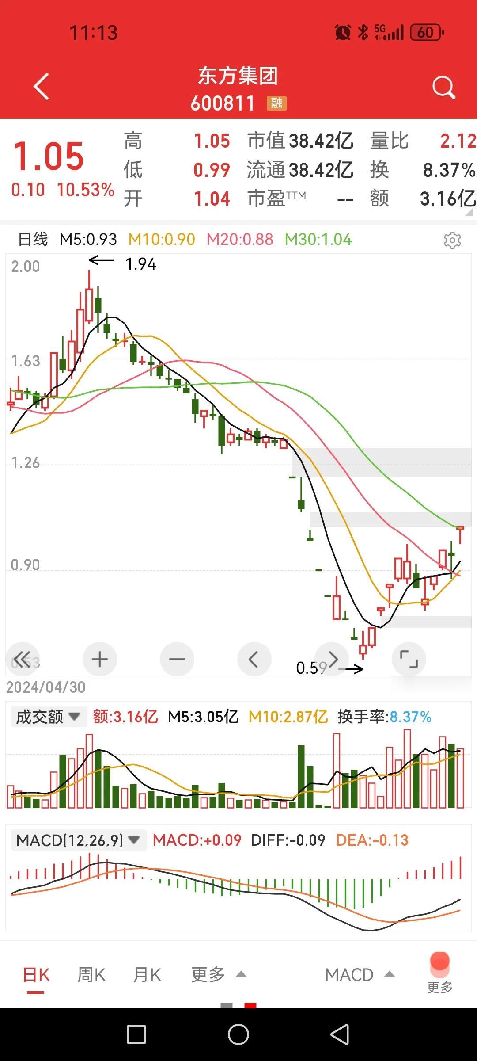The height and width of the screenshot is (1061, 477).
Task: Tap the battery indicator in status bar
Action: [x=427, y=32]
